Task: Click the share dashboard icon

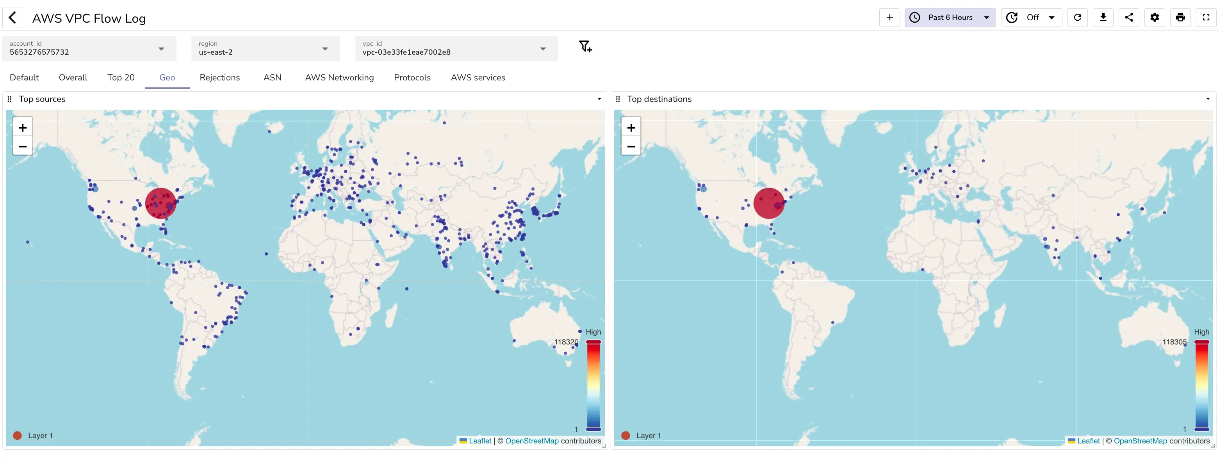Action: (x=1129, y=18)
